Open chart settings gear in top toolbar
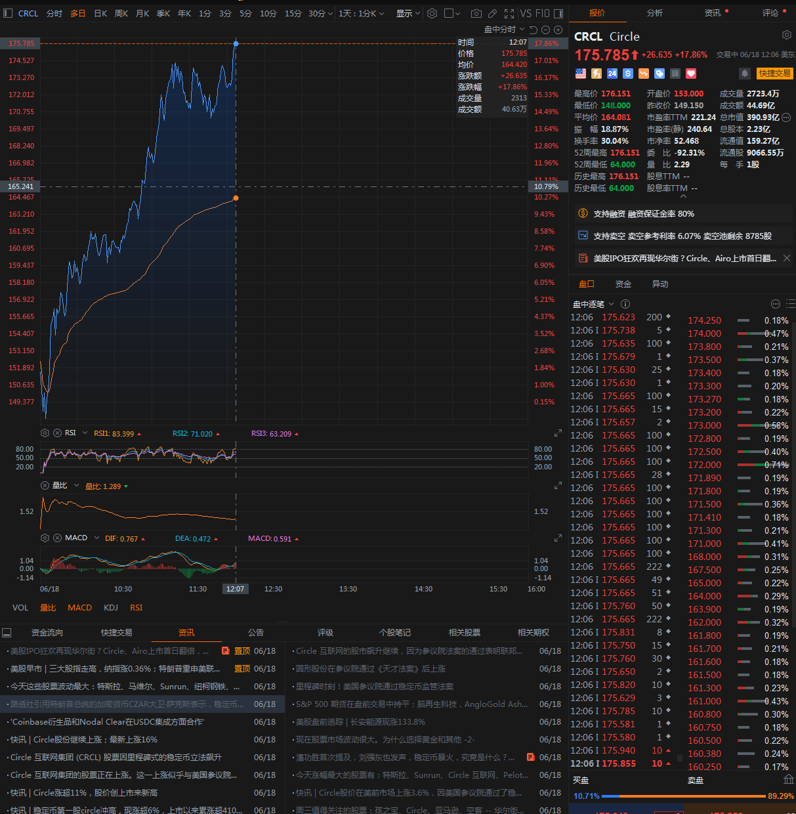The image size is (796, 814). [x=432, y=13]
